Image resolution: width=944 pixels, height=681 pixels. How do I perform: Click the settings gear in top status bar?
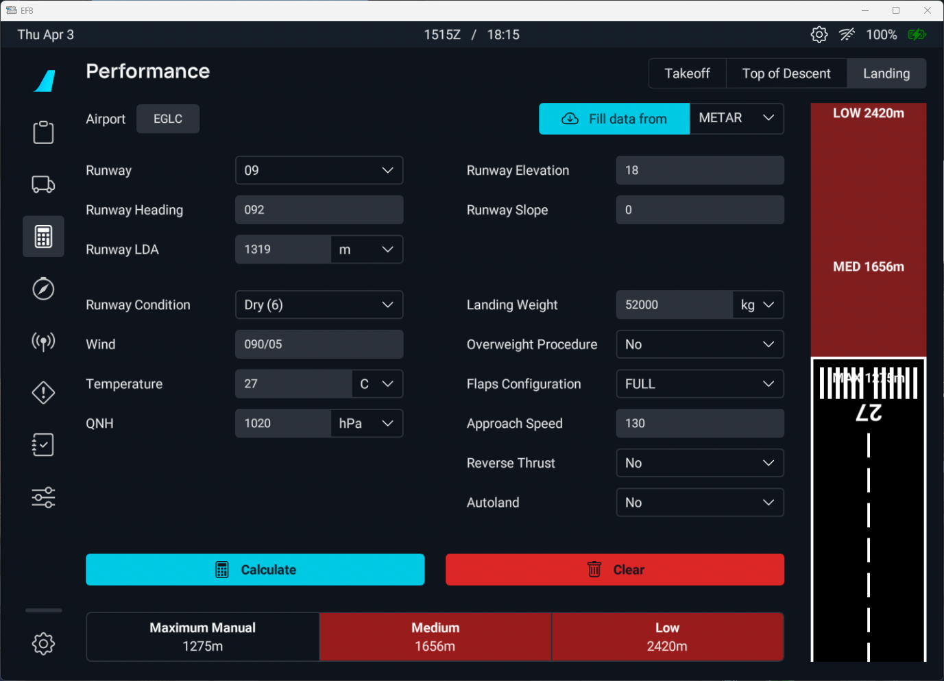coord(819,34)
